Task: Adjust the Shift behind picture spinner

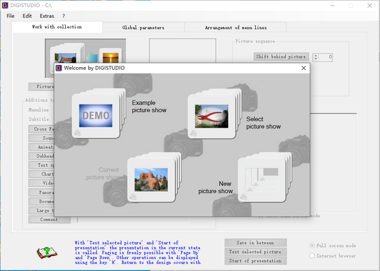Action: coord(314,57)
